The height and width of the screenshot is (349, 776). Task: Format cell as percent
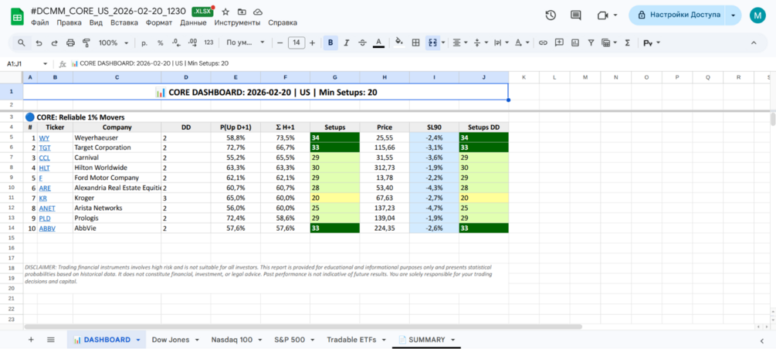tap(161, 43)
